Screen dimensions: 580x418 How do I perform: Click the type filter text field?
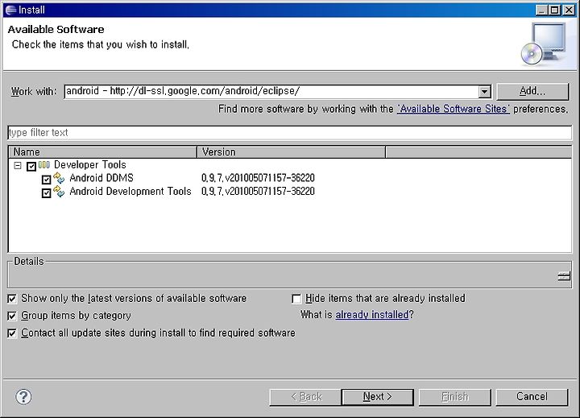(x=290, y=132)
